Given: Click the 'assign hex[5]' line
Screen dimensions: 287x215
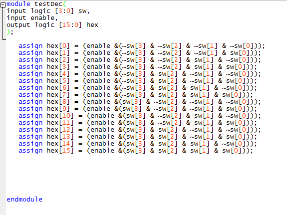Looking at the screenshot, I should (138, 81).
